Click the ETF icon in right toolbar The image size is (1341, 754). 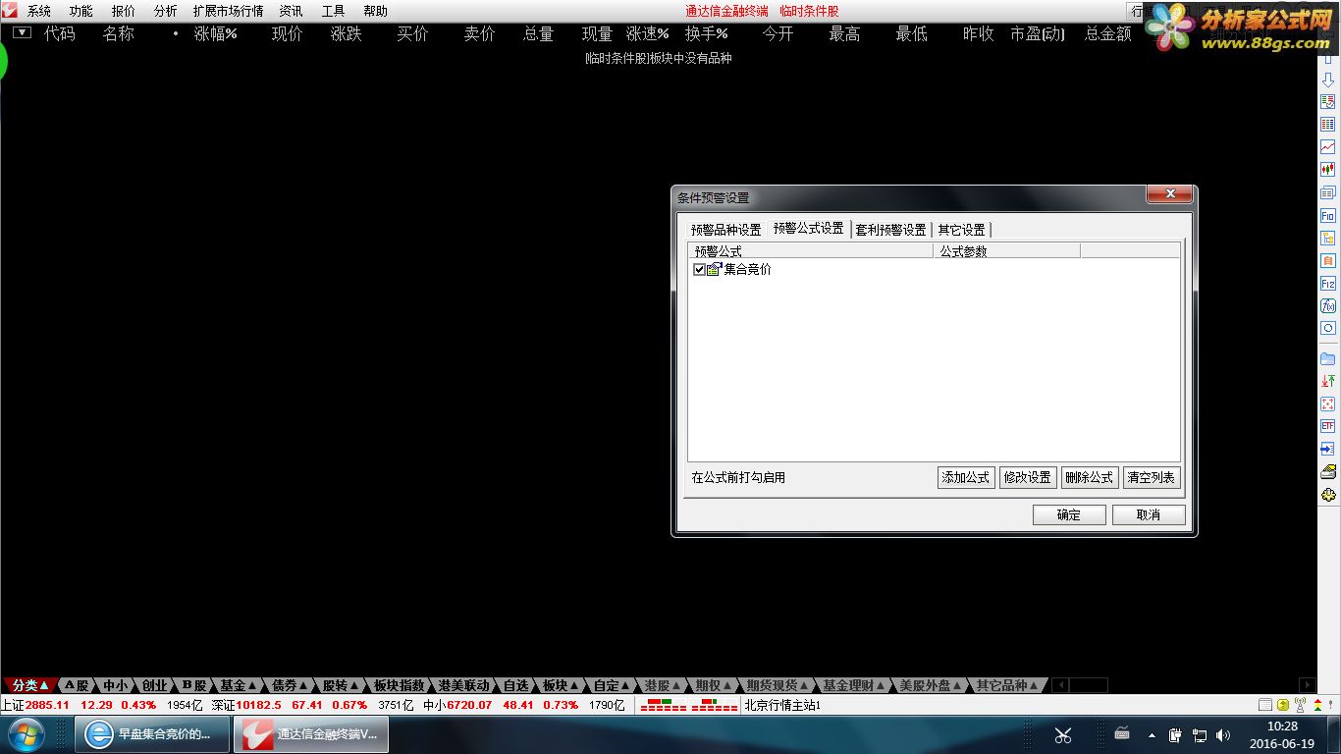1328,426
